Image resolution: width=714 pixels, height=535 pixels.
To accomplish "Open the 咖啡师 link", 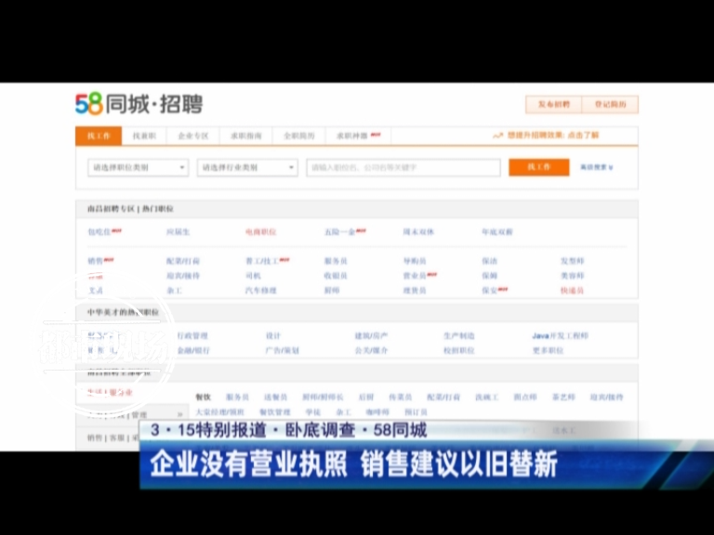I will (377, 412).
